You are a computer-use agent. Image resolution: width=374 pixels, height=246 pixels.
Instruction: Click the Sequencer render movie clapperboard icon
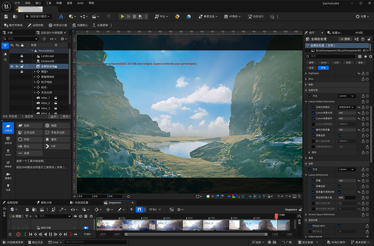[x=42, y=210]
